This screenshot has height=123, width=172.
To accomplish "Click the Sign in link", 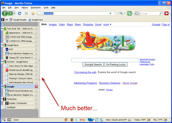I will 166,24.
